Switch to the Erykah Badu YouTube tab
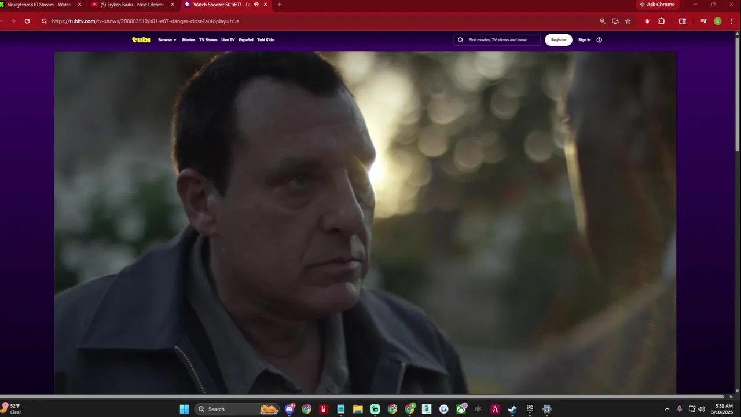This screenshot has width=741, height=417. click(x=133, y=5)
